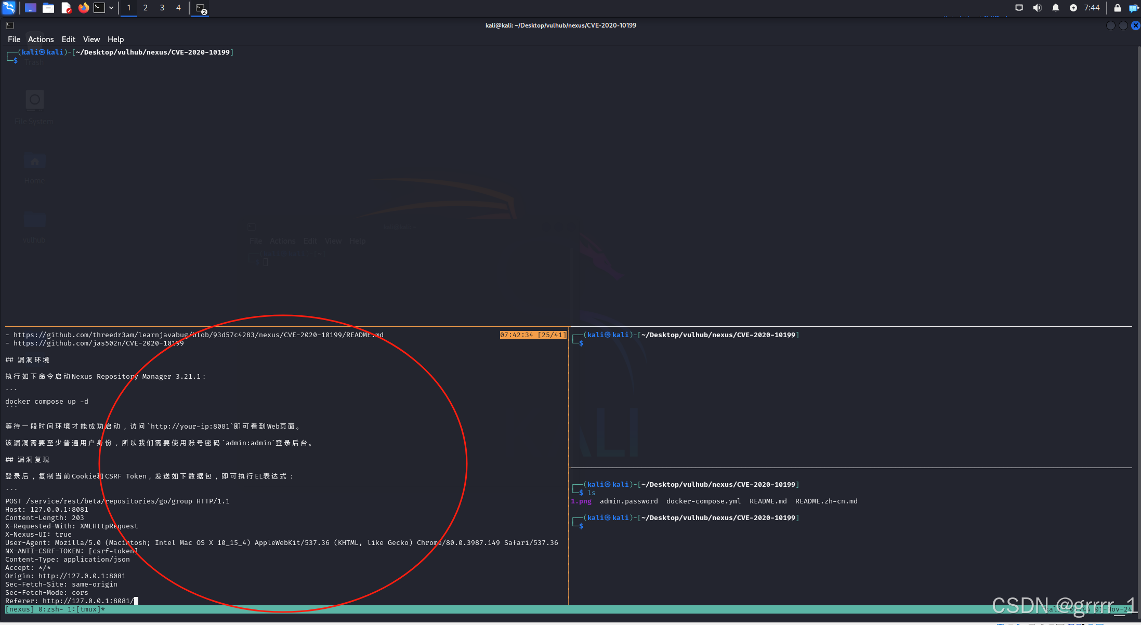
Task: Launch Firefox from the panel
Action: point(83,8)
